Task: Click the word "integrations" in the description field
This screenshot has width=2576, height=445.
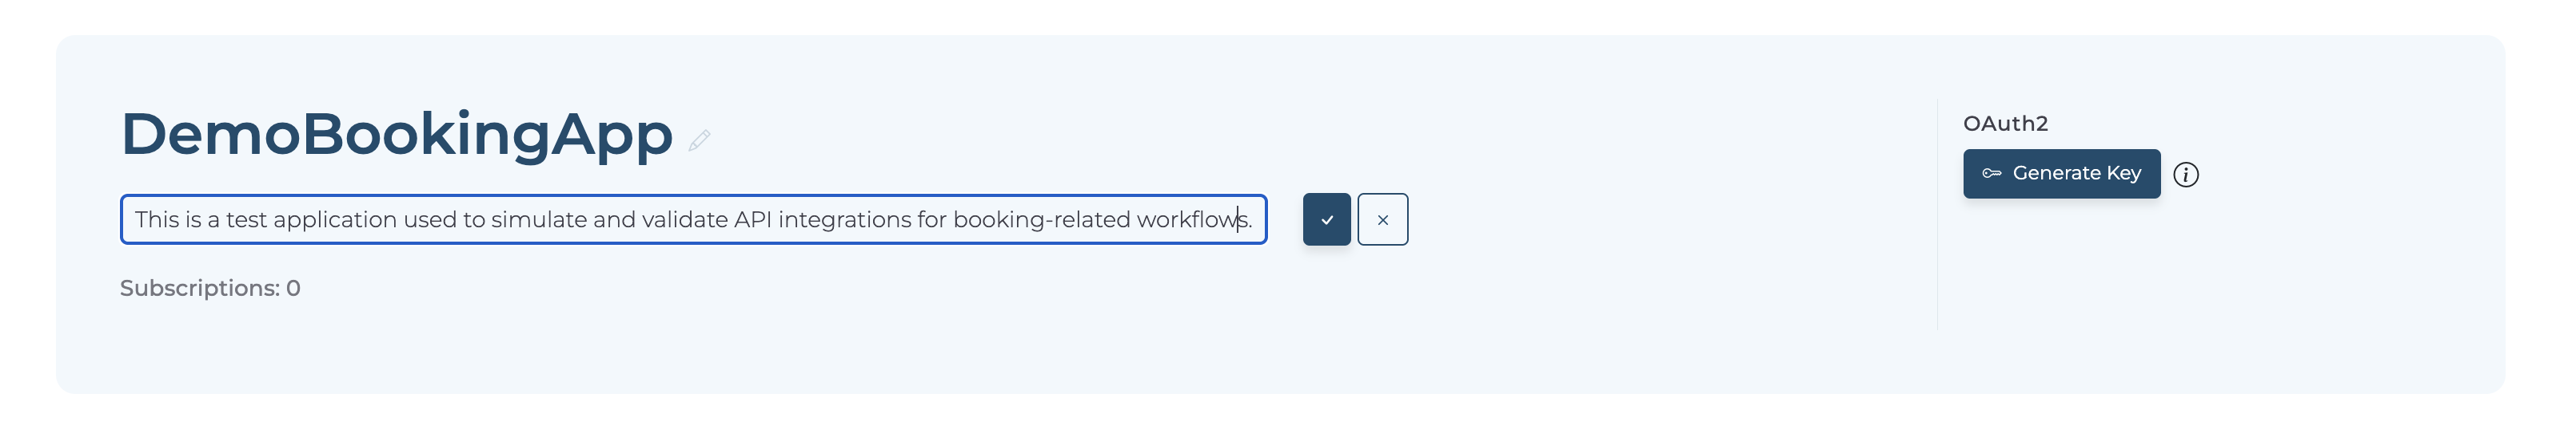Action: pos(845,219)
